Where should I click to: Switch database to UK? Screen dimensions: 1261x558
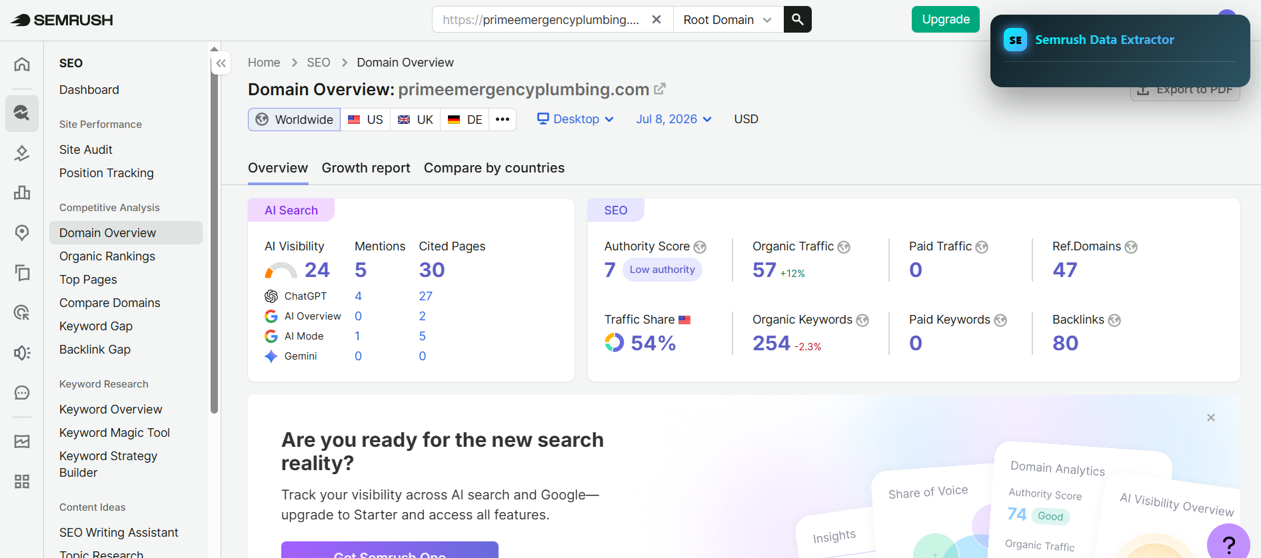[415, 119]
